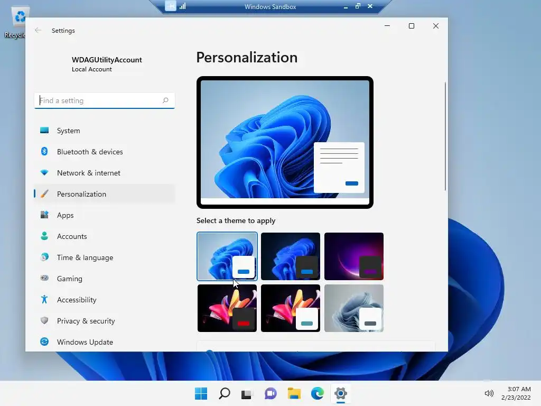Image resolution: width=541 pixels, height=406 pixels.
Task: Click the Settings gear in taskbar
Action: click(341, 393)
